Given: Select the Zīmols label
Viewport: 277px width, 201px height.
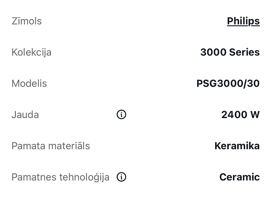Looking at the screenshot, I should (27, 21).
